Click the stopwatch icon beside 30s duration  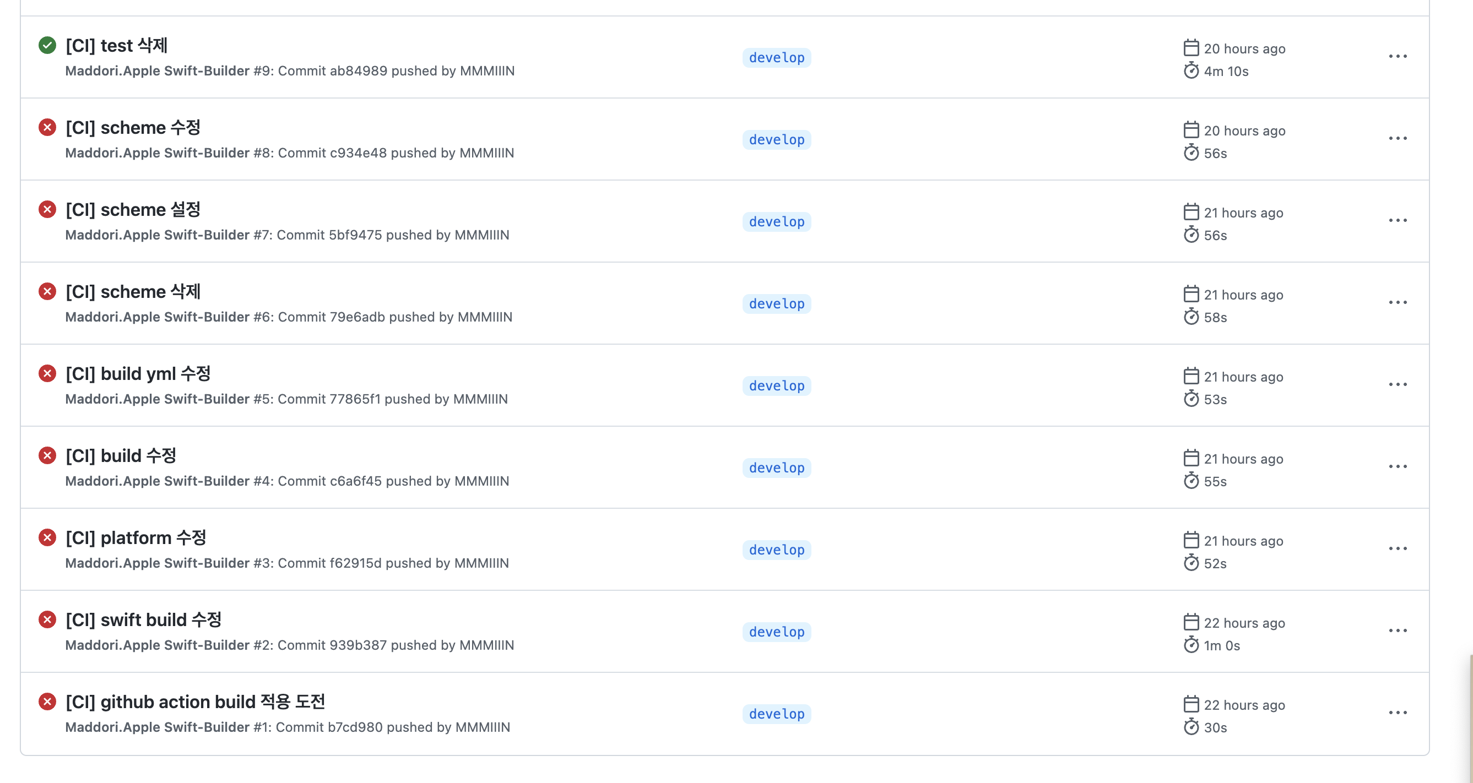click(x=1191, y=727)
